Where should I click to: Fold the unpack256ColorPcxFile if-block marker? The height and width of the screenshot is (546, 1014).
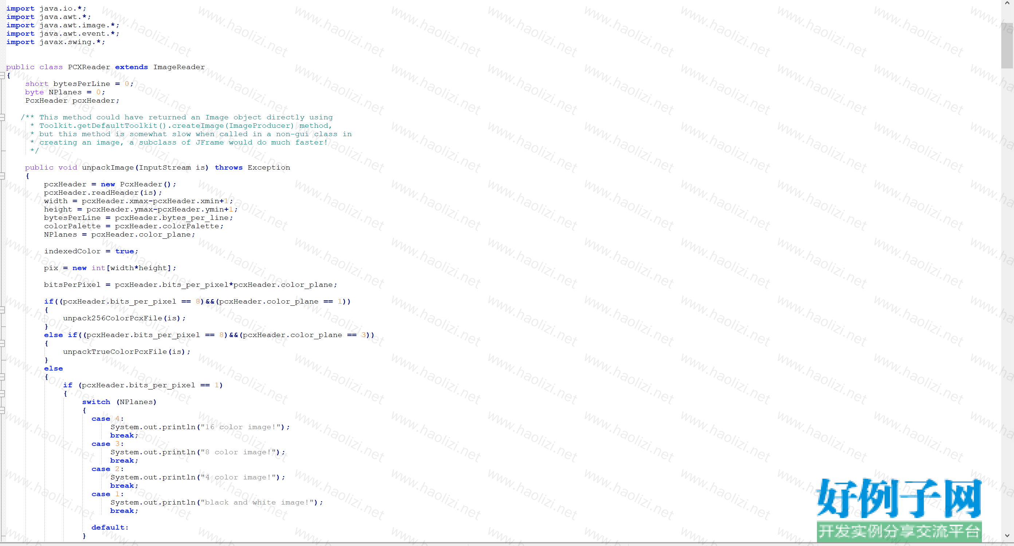click(2, 310)
